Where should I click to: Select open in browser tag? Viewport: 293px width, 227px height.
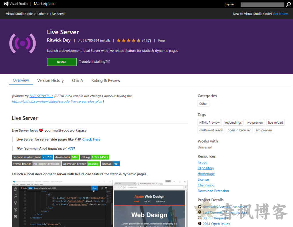tap(239, 130)
